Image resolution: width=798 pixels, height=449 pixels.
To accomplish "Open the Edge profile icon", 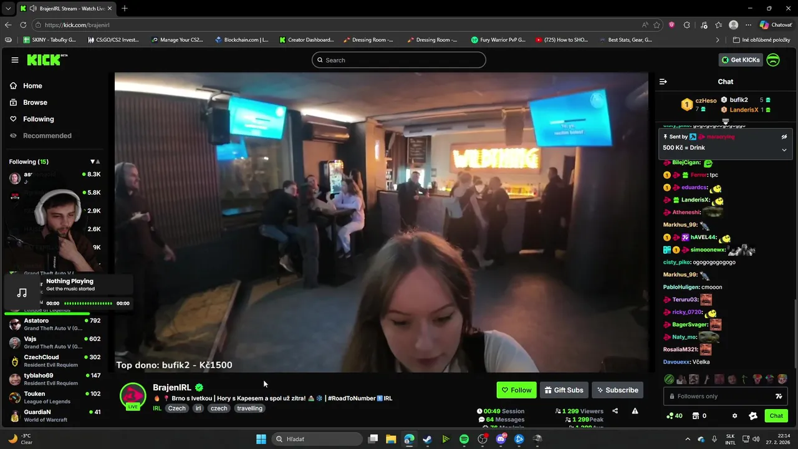I will click(x=734, y=25).
